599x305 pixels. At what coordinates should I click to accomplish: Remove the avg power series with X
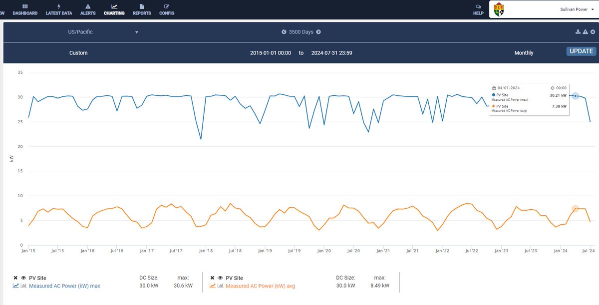[x=212, y=278]
